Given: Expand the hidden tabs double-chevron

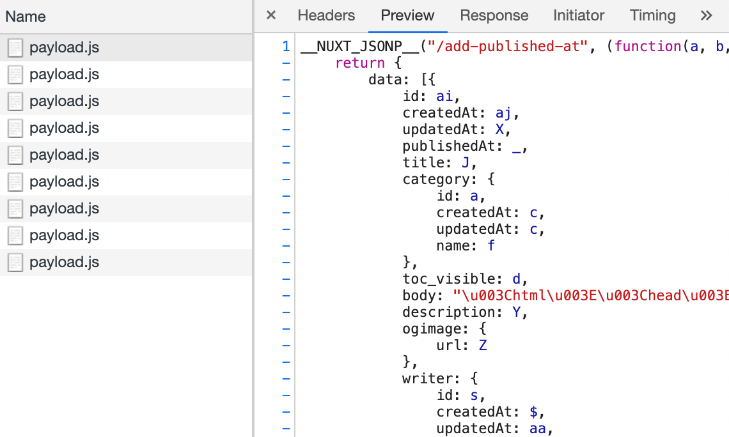Looking at the screenshot, I should 706,15.
